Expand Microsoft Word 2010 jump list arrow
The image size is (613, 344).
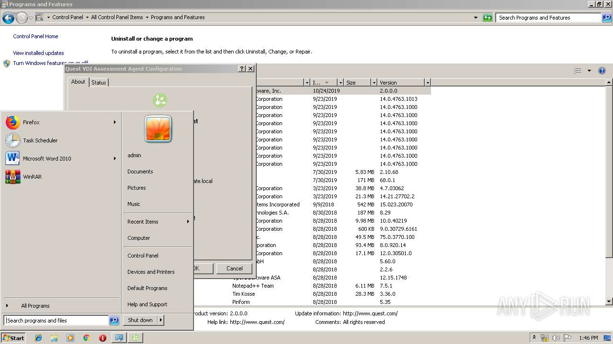coord(115,159)
